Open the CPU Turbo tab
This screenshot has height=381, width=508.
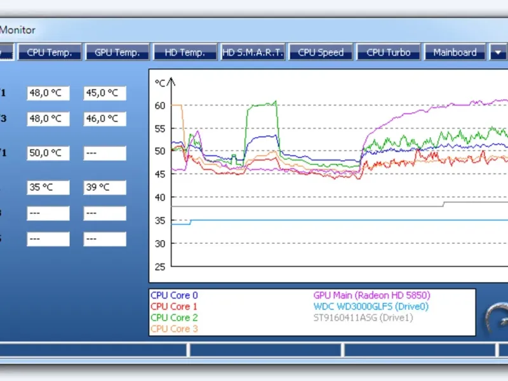point(389,52)
